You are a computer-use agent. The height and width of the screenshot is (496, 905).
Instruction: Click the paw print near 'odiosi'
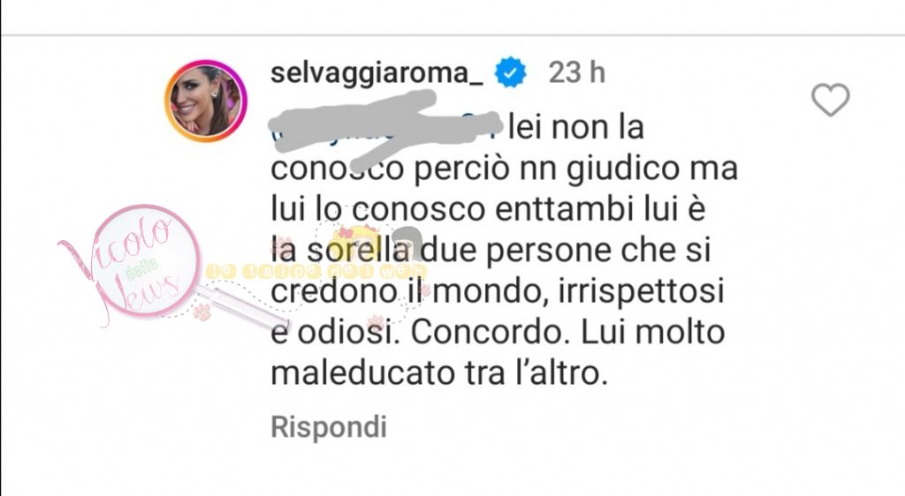tap(376, 321)
